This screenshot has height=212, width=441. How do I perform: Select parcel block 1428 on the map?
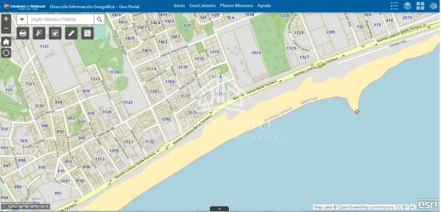(x=147, y=51)
